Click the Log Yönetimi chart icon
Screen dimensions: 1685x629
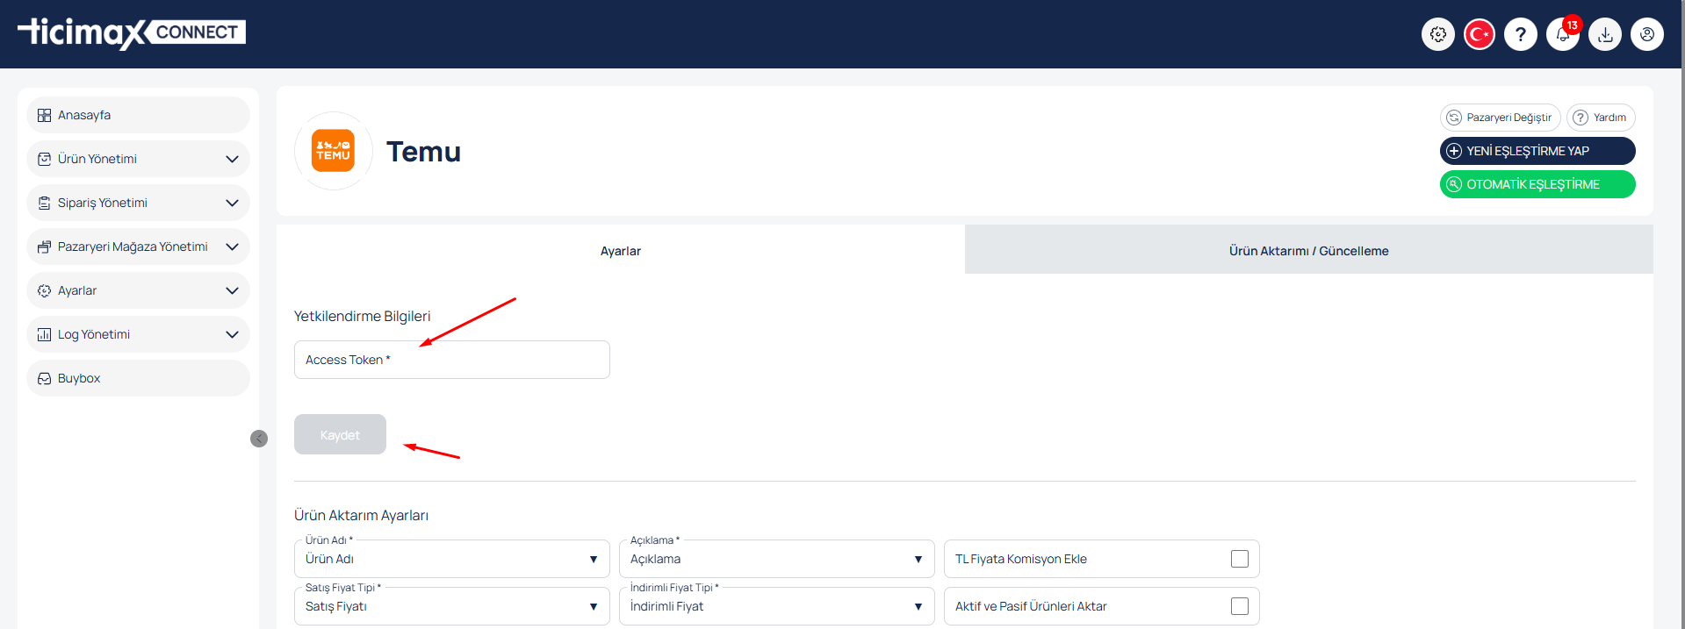click(44, 334)
